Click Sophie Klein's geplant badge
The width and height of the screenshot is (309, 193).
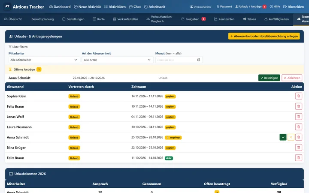[170, 96]
